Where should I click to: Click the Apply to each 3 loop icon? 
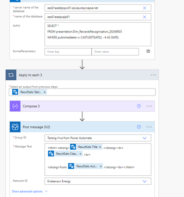point(11,75)
